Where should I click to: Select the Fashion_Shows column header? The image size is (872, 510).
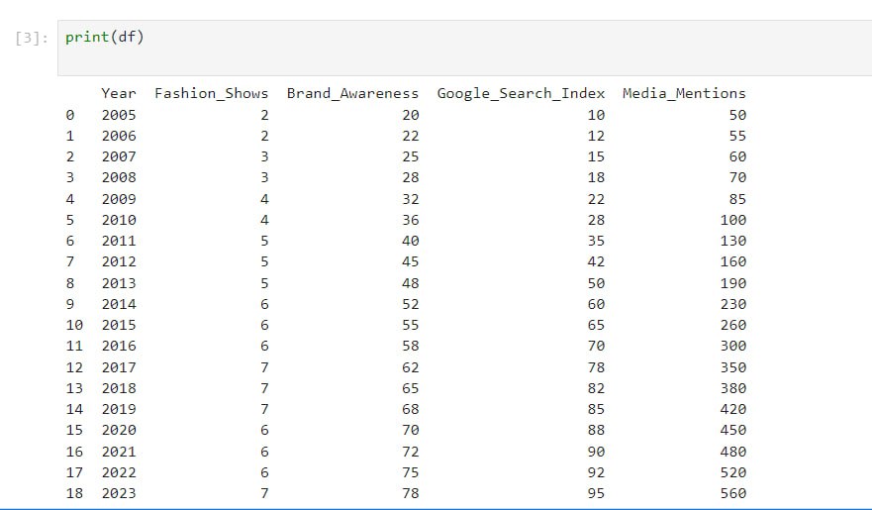[211, 93]
